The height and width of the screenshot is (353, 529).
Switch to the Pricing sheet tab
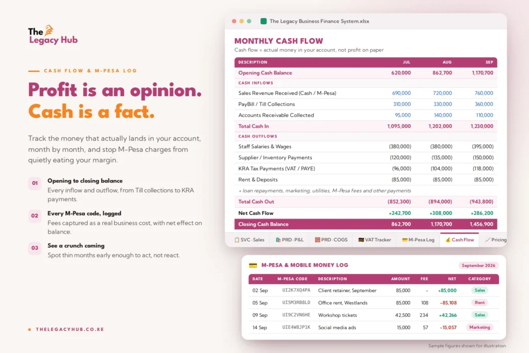click(x=495, y=240)
